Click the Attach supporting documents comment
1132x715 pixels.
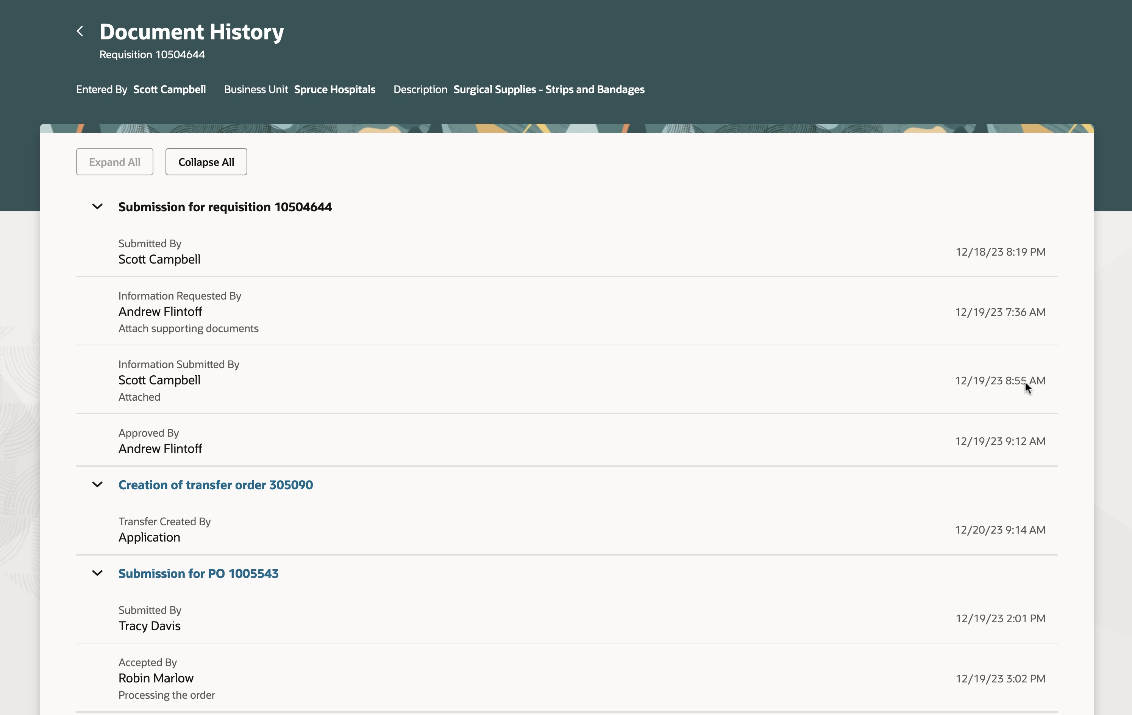pyautogui.click(x=188, y=328)
